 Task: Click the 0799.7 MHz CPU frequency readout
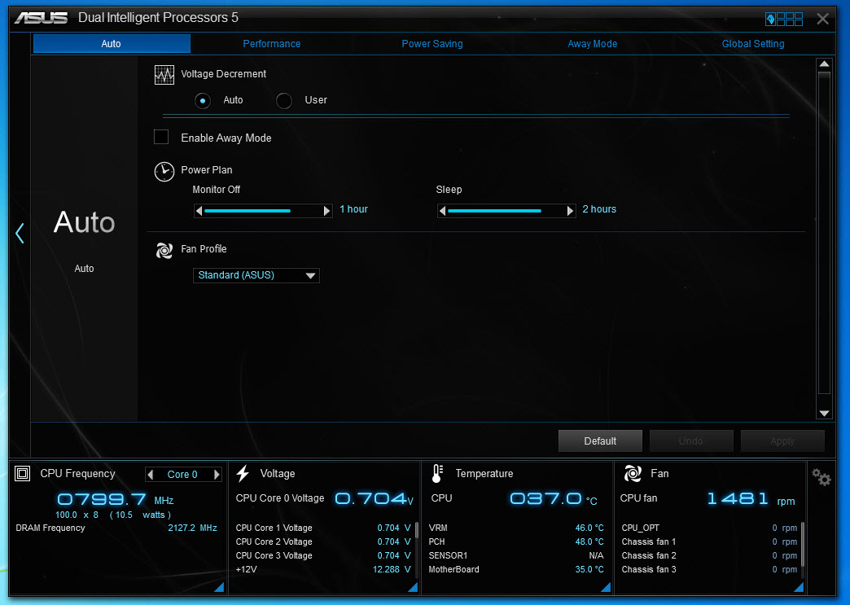[x=116, y=499]
